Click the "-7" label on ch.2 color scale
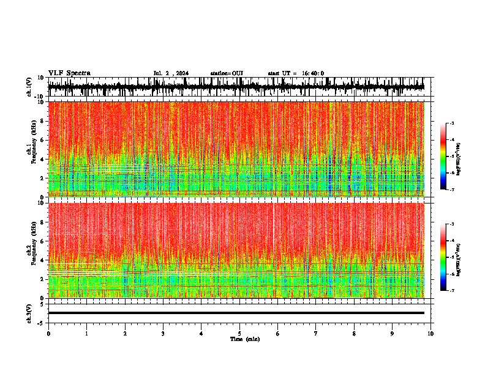 451,290
